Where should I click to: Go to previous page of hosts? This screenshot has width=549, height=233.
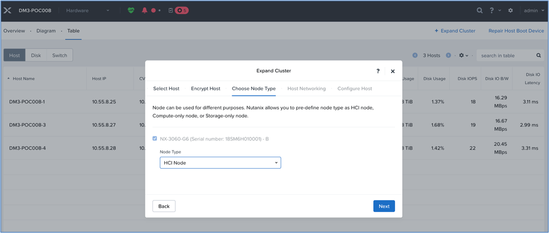(x=415, y=55)
